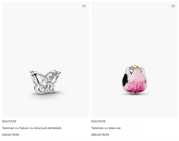Click the 129,00 RON price
This screenshot has width=179, height=141.
pyautogui.click(x=11, y=135)
